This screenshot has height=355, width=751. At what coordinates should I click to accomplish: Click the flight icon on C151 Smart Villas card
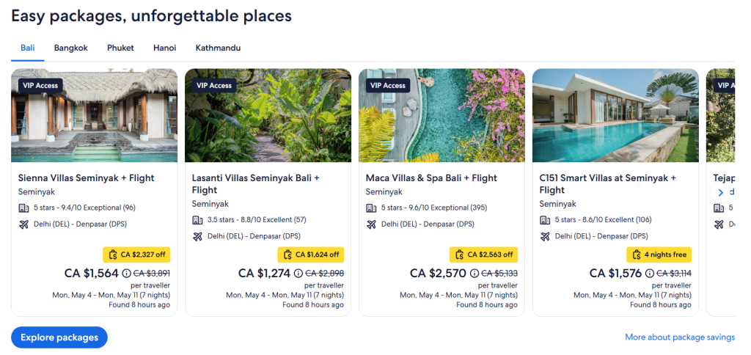click(x=545, y=236)
